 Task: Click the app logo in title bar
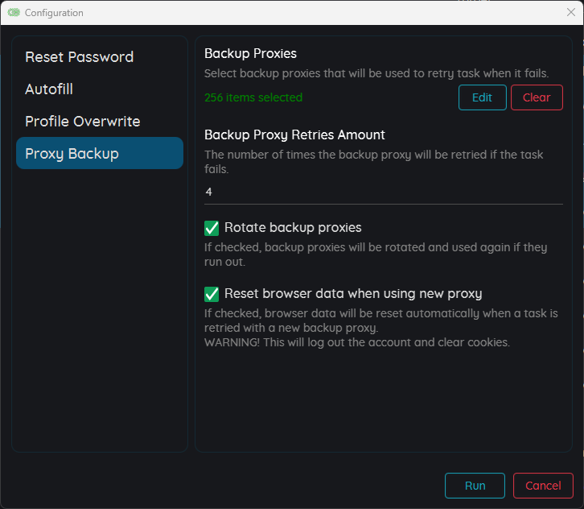click(14, 13)
